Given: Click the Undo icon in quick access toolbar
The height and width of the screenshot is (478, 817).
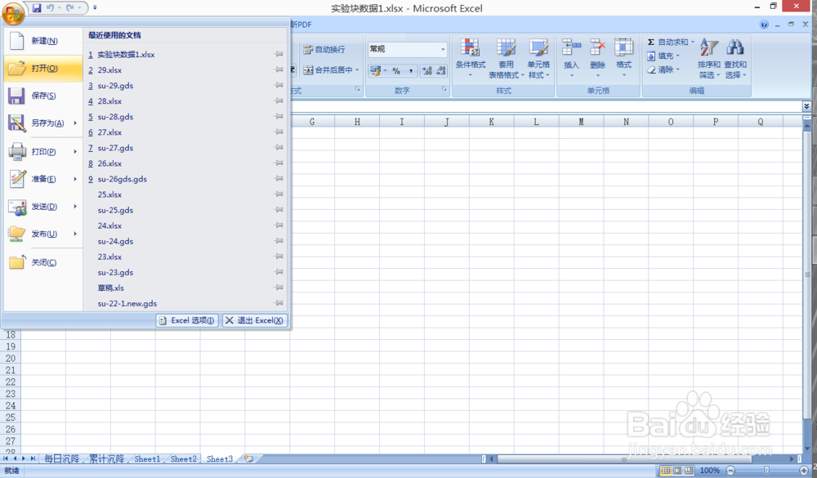Looking at the screenshot, I should pyautogui.click(x=50, y=8).
